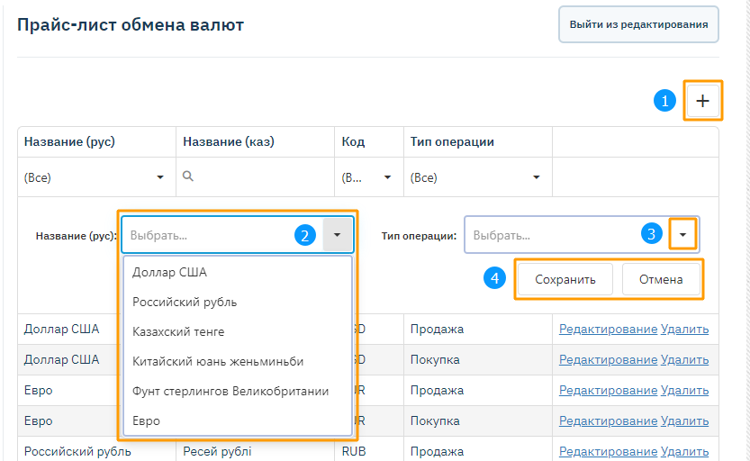Viewport: 750px width, 461px height.
Task: Click Продажа cell in first Доллар США row
Action: pos(478,329)
